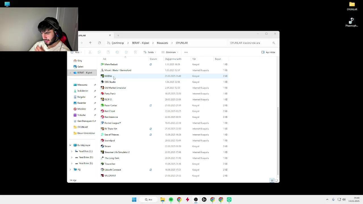Screen dimensions: 363x204
Task: Select the RV There Yet row
Action: pos(164,129)
